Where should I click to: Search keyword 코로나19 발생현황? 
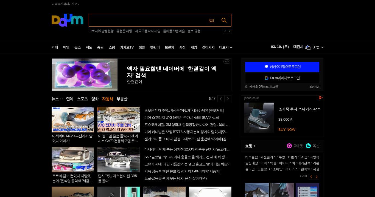pos(101,31)
